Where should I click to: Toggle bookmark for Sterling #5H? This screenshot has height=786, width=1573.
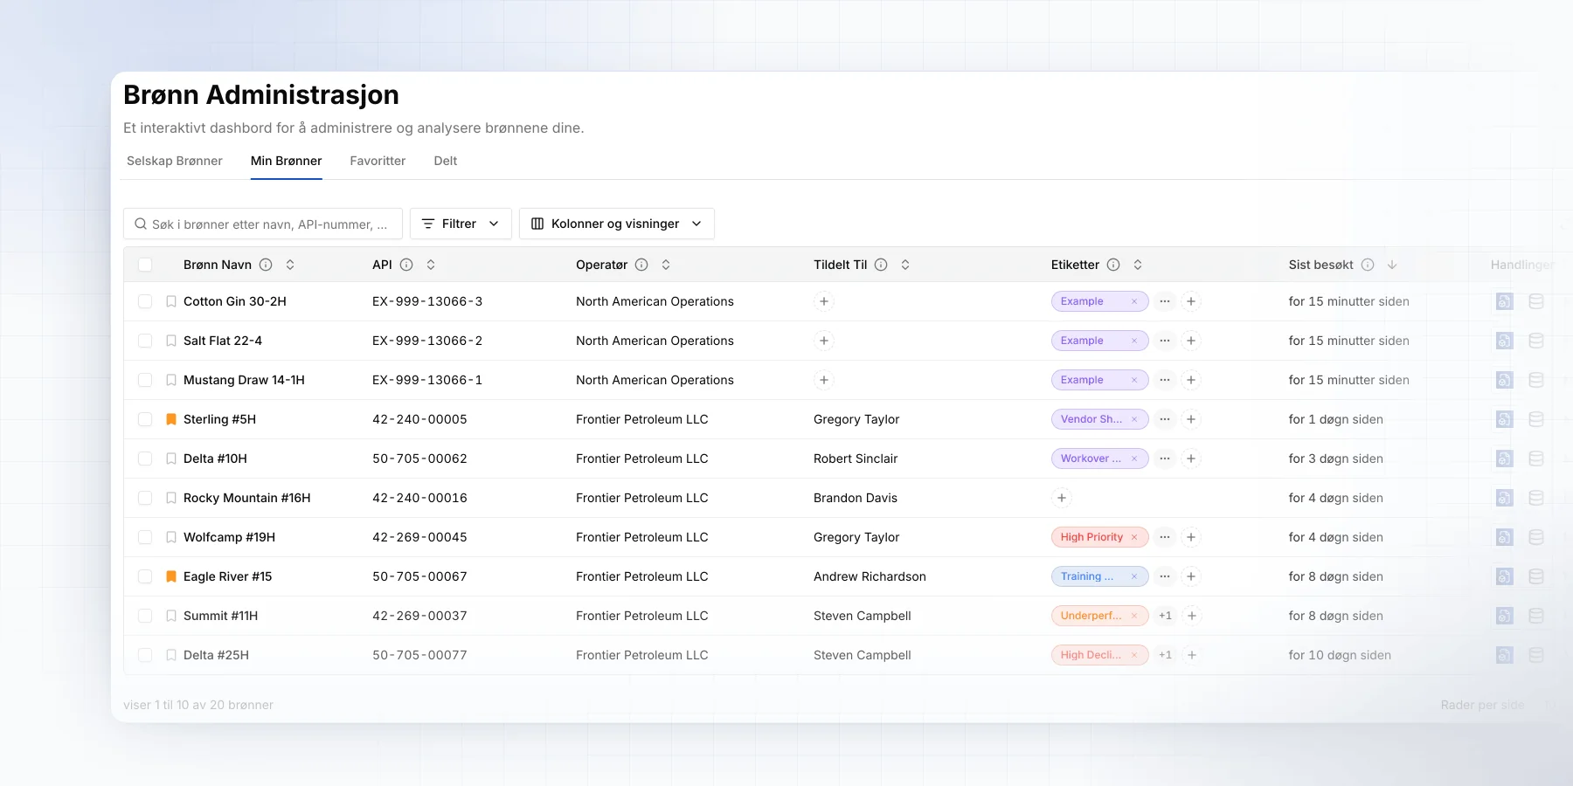(x=171, y=419)
